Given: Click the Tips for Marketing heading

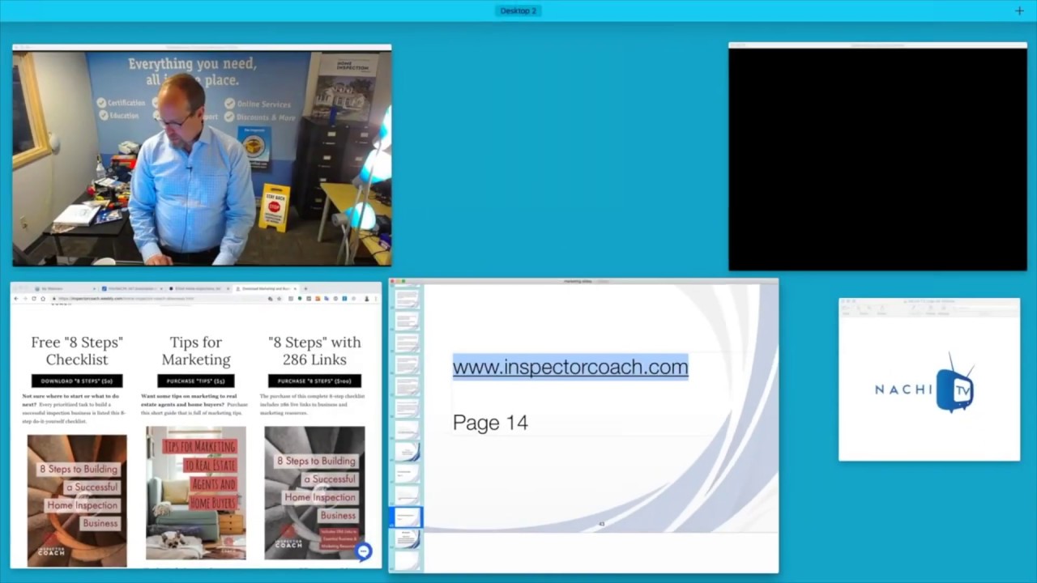Looking at the screenshot, I should coord(196,351).
